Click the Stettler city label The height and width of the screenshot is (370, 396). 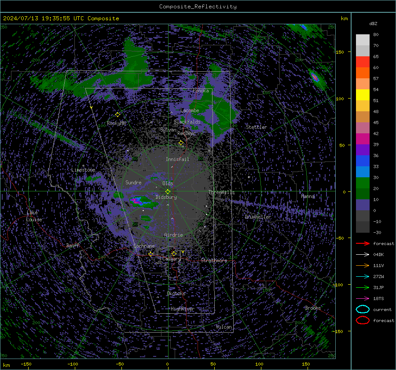257,127
